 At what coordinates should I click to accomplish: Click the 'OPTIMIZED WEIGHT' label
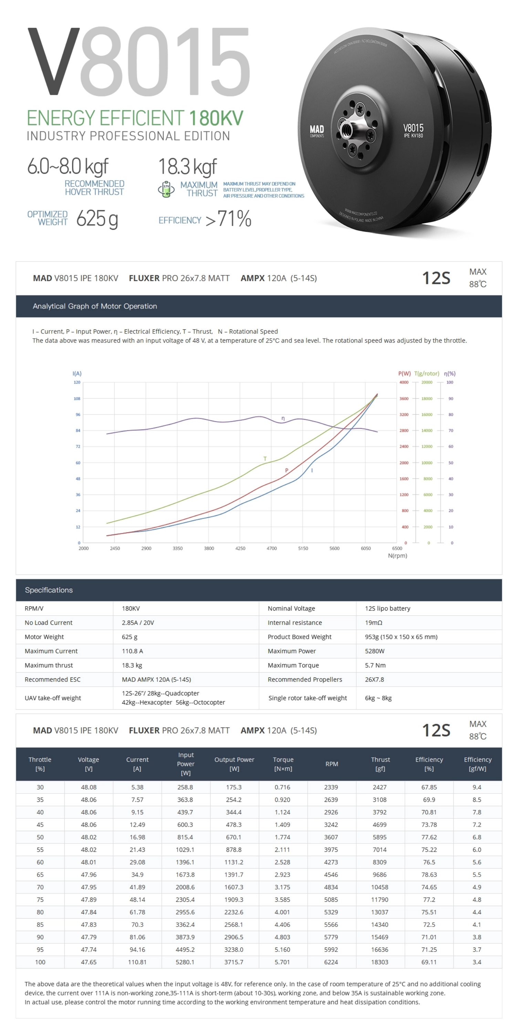tap(47, 218)
